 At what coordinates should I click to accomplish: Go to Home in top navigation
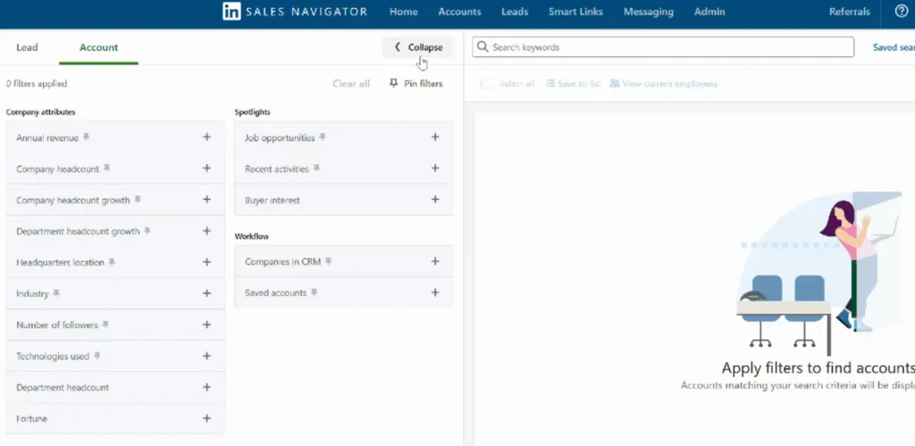pyautogui.click(x=403, y=12)
